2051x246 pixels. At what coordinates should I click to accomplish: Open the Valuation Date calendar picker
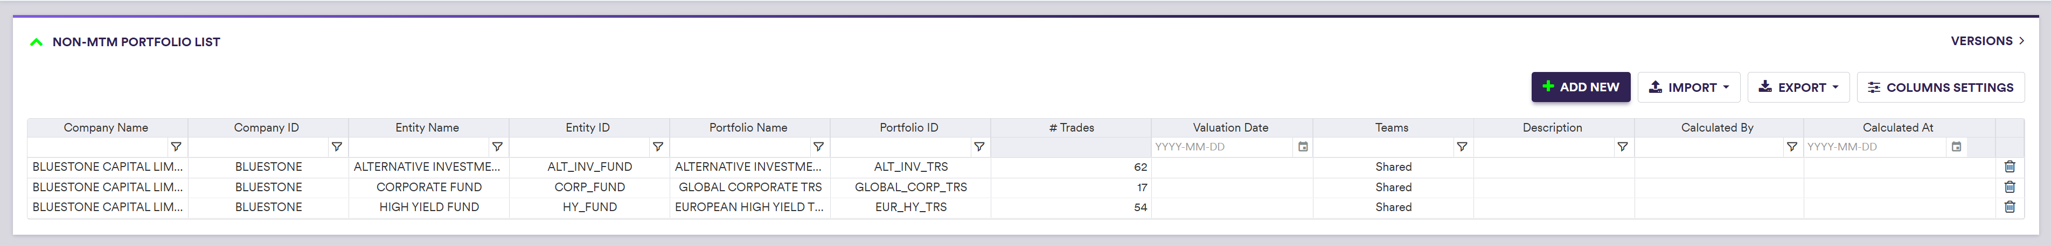coord(1303,147)
